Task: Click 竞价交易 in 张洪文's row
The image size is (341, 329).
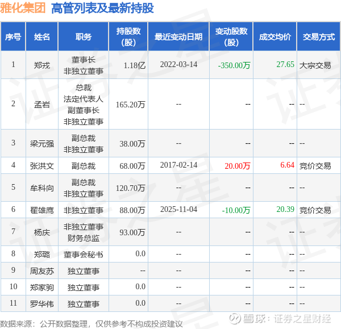Action: pyautogui.click(x=315, y=166)
